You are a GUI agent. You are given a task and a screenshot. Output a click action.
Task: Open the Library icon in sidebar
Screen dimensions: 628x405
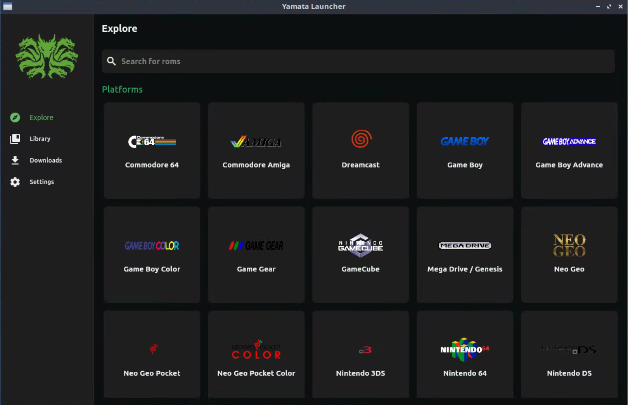15,139
